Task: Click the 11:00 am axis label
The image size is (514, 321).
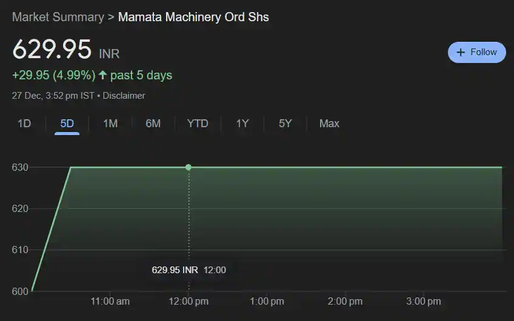Action: (110, 302)
